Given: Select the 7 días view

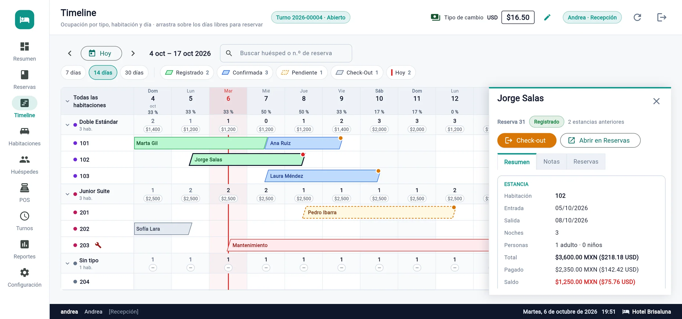Looking at the screenshot, I should [73, 72].
